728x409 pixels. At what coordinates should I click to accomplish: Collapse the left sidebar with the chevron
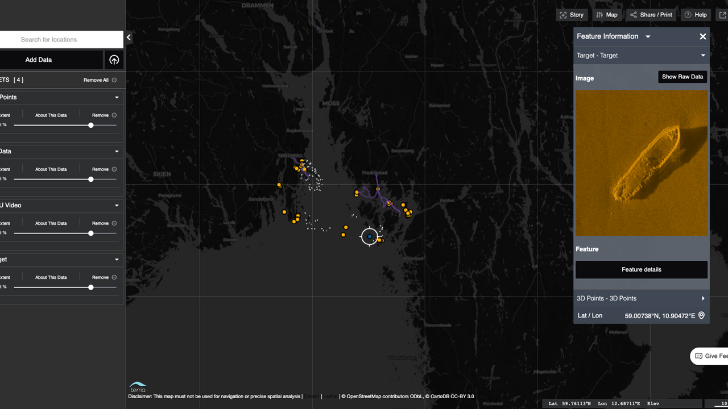pyautogui.click(x=129, y=37)
